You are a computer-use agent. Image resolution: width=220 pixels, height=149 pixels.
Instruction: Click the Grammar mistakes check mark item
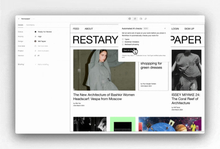[x=131, y=42]
